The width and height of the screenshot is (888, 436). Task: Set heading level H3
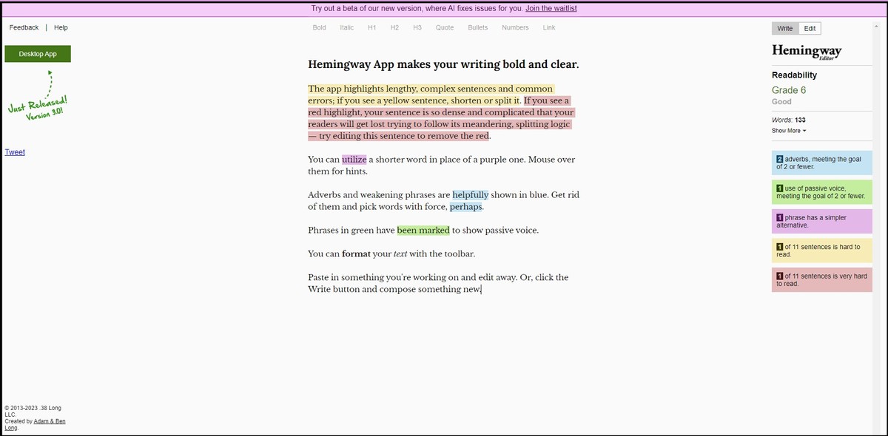417,27
